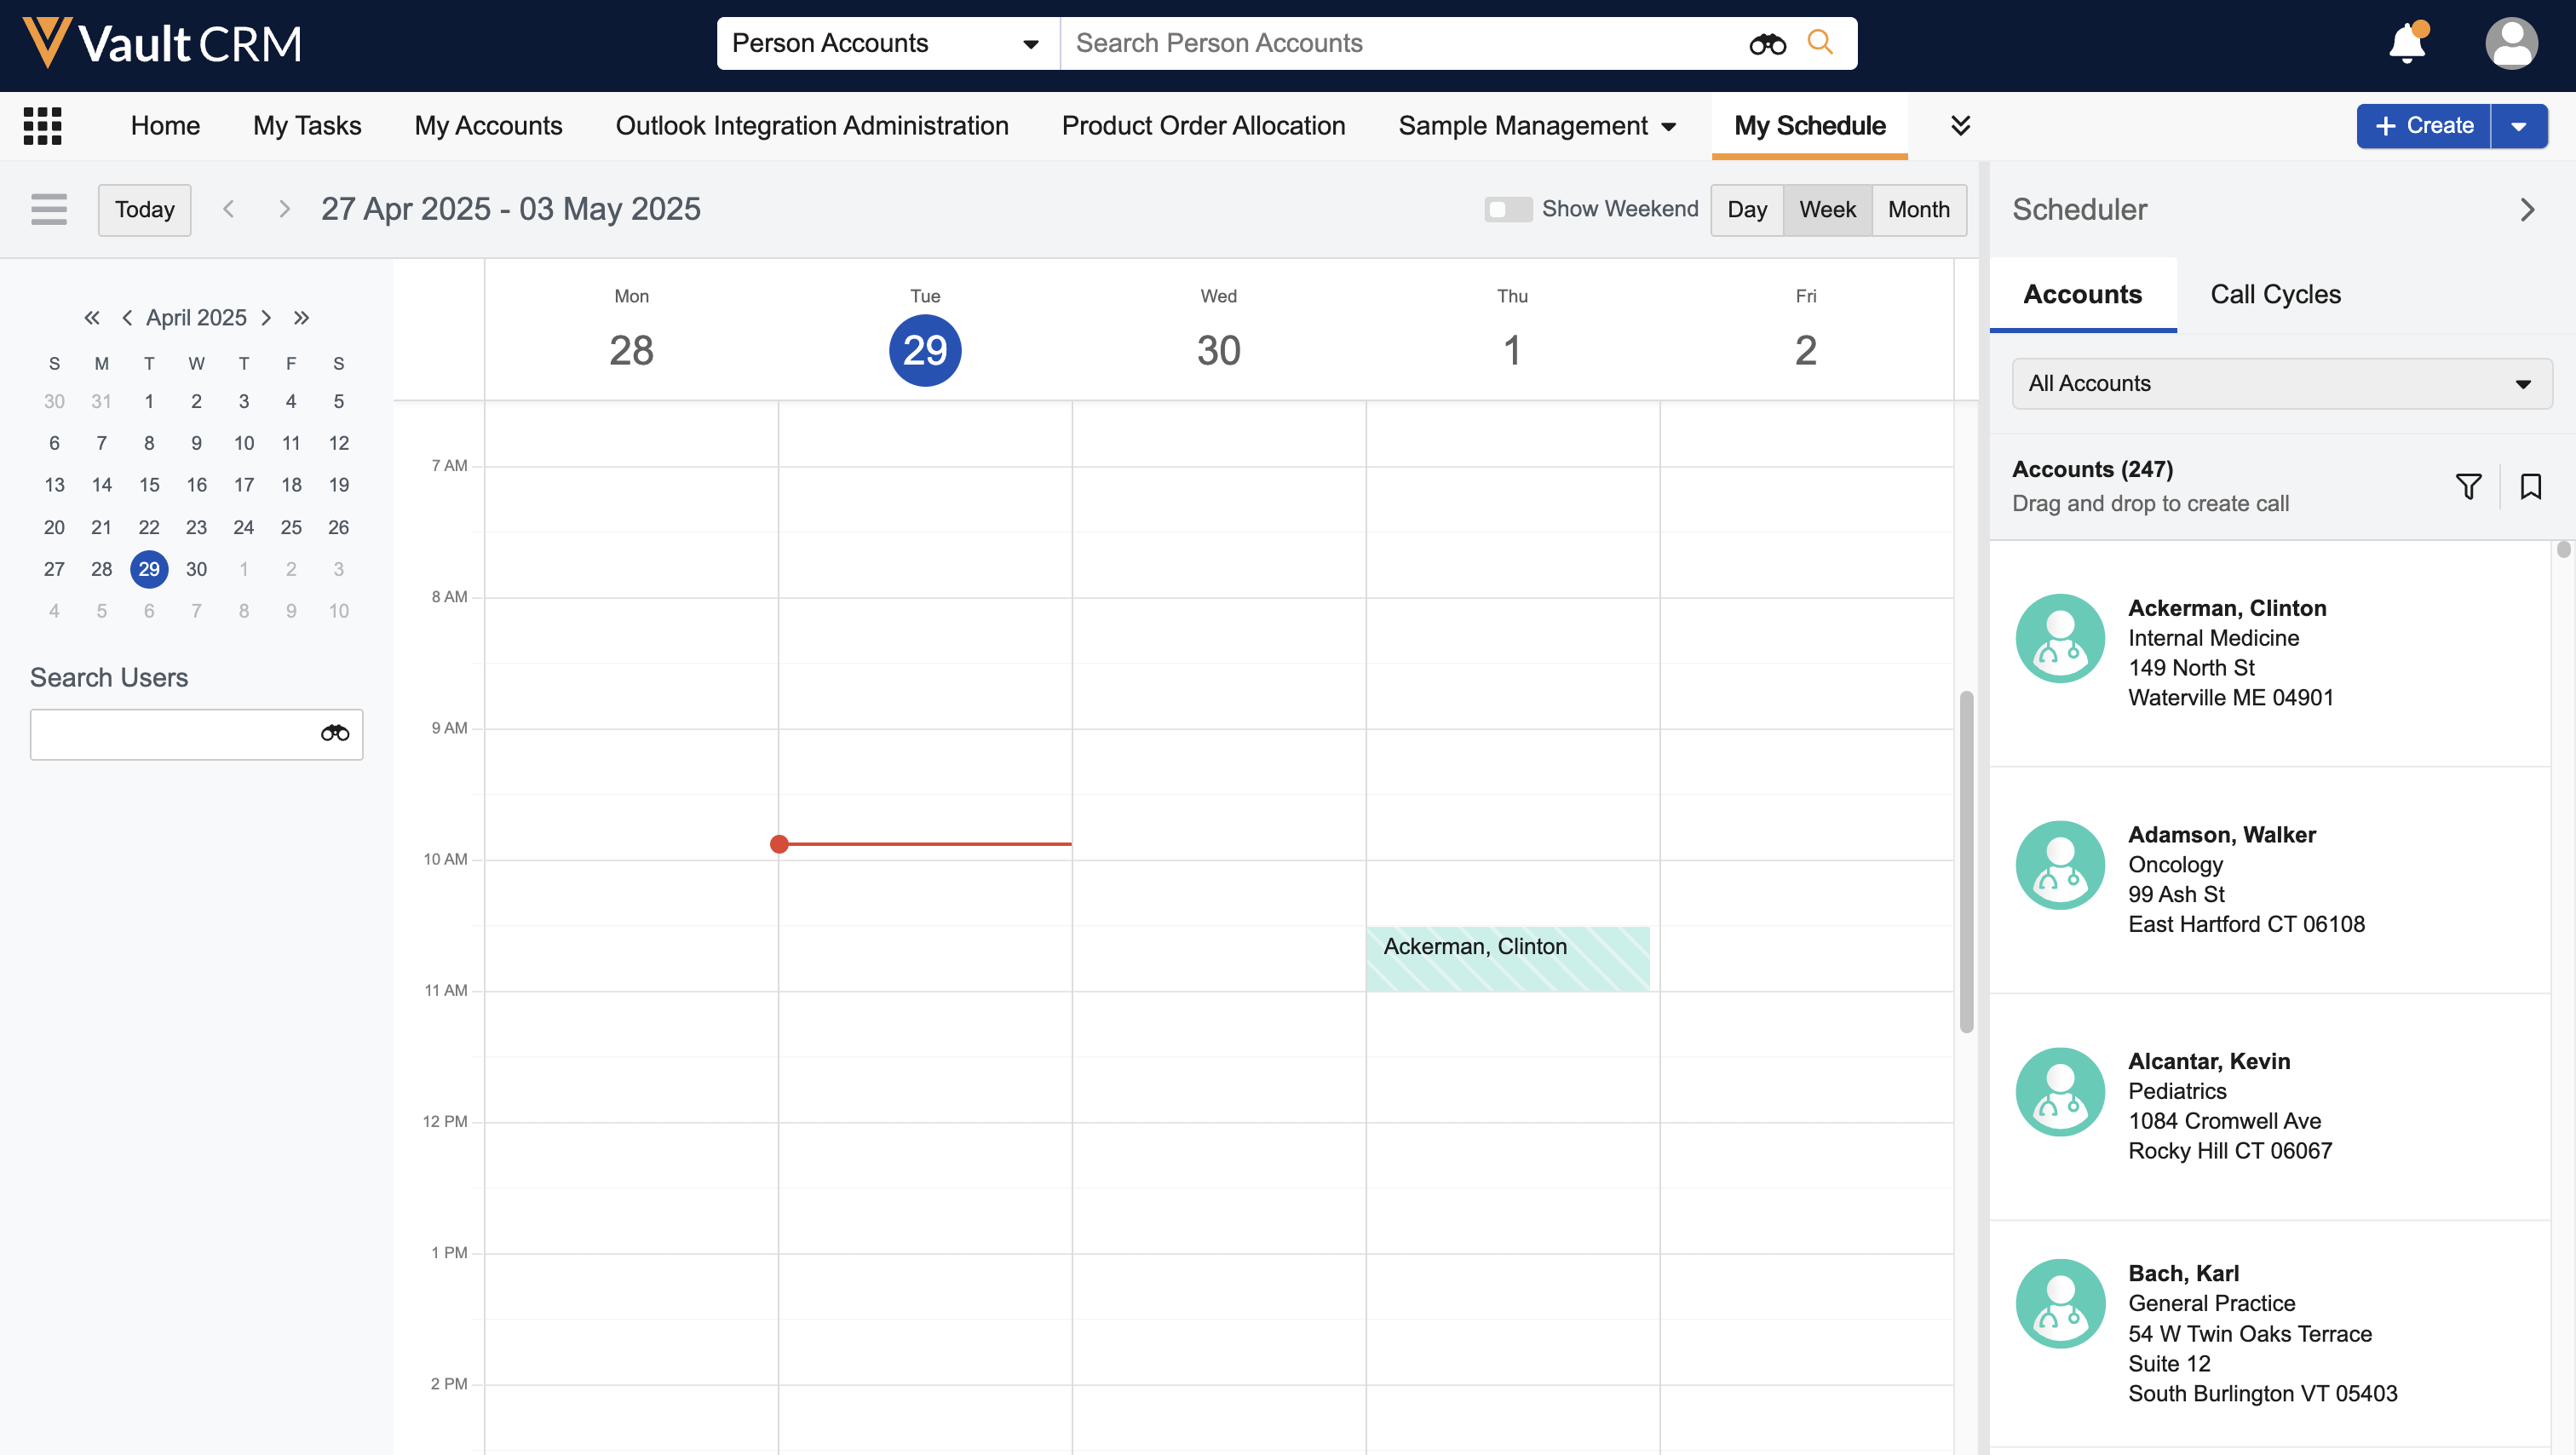
Task: Enable the Show Weekend toggle
Action: point(1507,209)
